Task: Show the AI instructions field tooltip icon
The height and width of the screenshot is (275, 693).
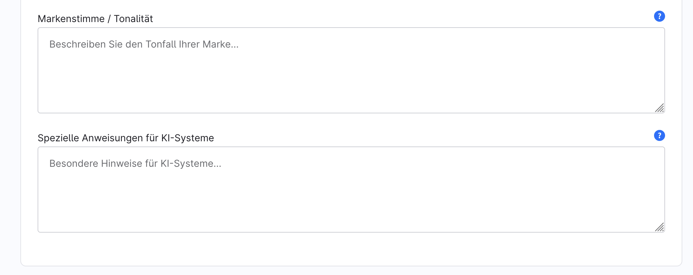Action: 659,135
